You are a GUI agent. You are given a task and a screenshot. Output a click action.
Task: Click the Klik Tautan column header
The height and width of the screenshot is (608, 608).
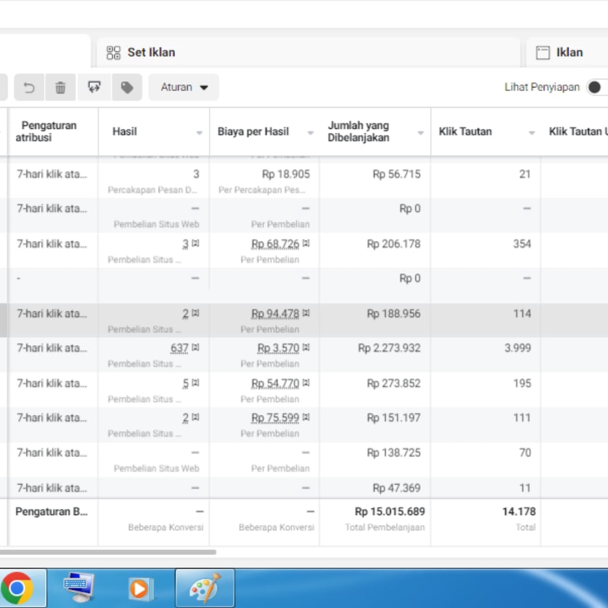point(465,132)
